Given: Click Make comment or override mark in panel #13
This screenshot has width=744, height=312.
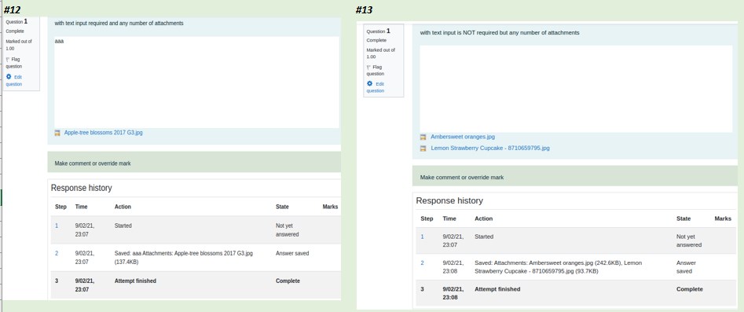Looking at the screenshot, I should (462, 177).
